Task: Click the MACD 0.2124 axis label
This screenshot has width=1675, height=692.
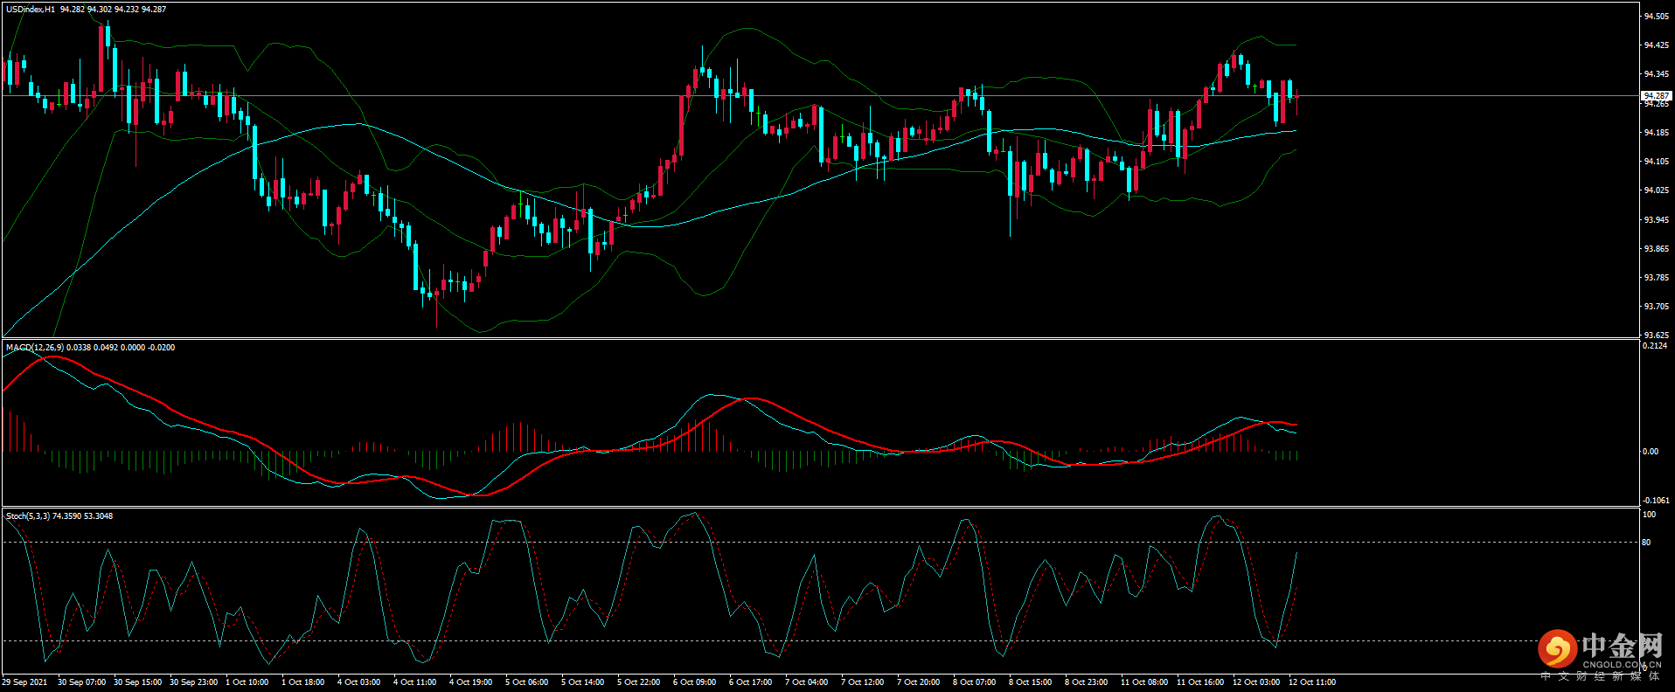Action: point(1655,346)
